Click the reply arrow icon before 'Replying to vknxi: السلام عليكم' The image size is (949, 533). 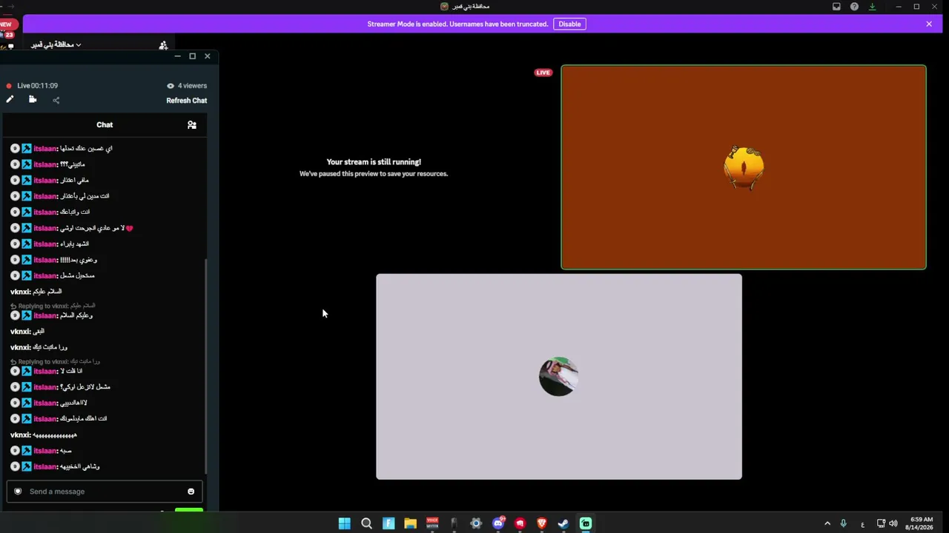pyautogui.click(x=13, y=306)
